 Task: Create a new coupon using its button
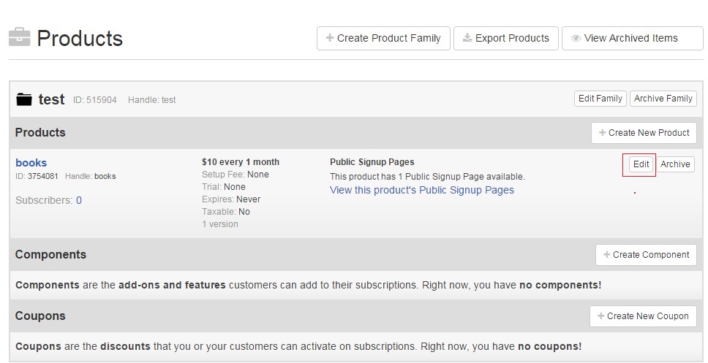point(643,316)
